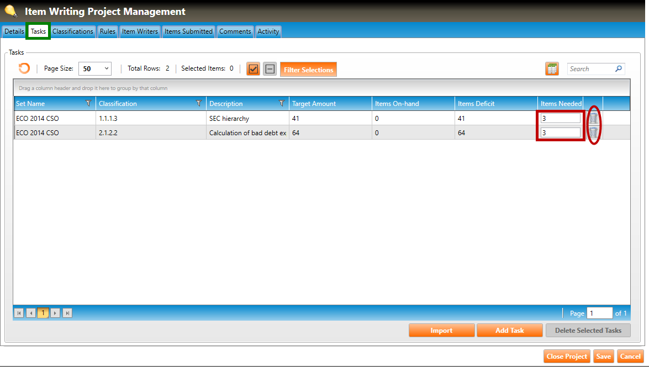The height and width of the screenshot is (367, 649).
Task: Delete the bad debt task row
Action: pos(593,132)
